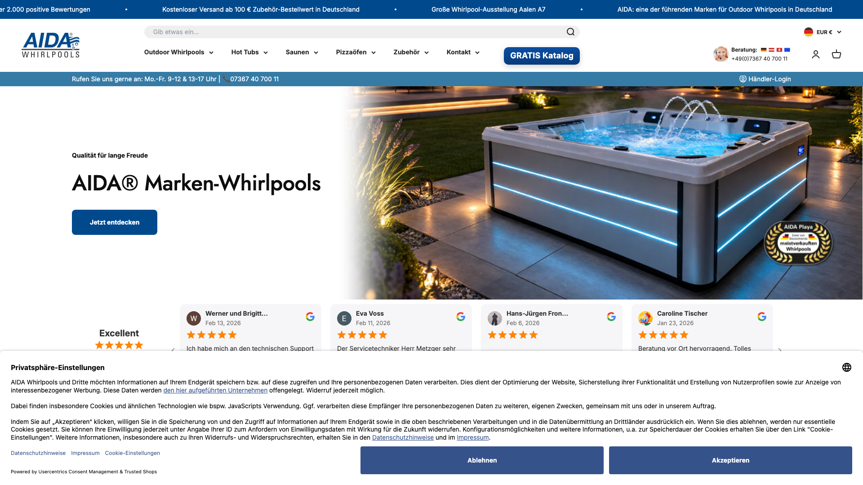
Task: Open Datenschutzhinweise footer link of banner
Action: point(38,453)
